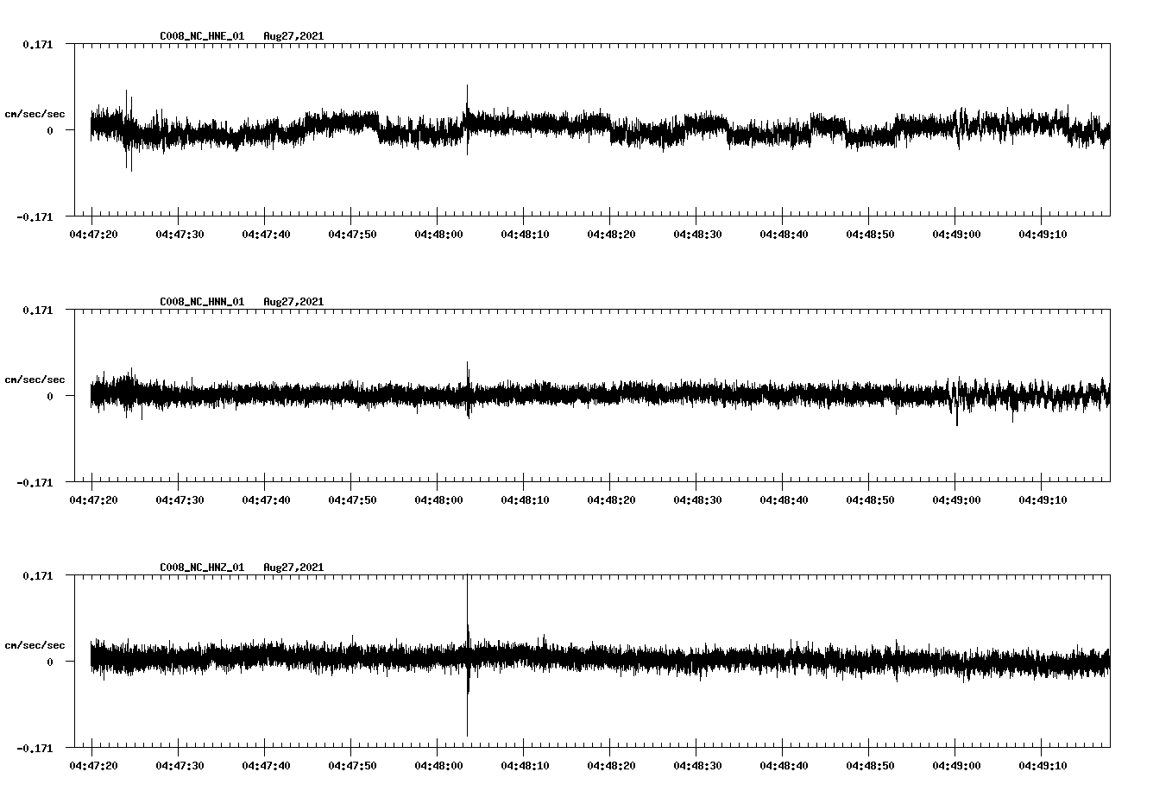Click 04:47:40 tick label under HNE plot
This screenshot has height=797, width=1172.
tap(267, 235)
